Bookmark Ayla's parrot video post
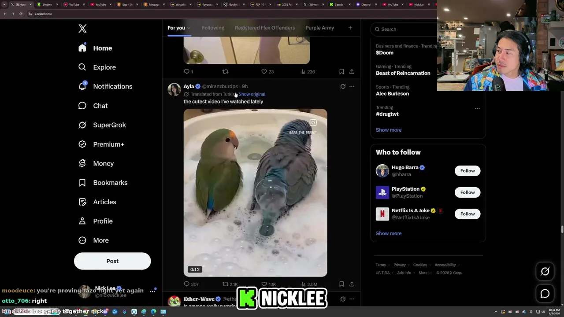Screen dimensions: 564x317 coord(341,284)
